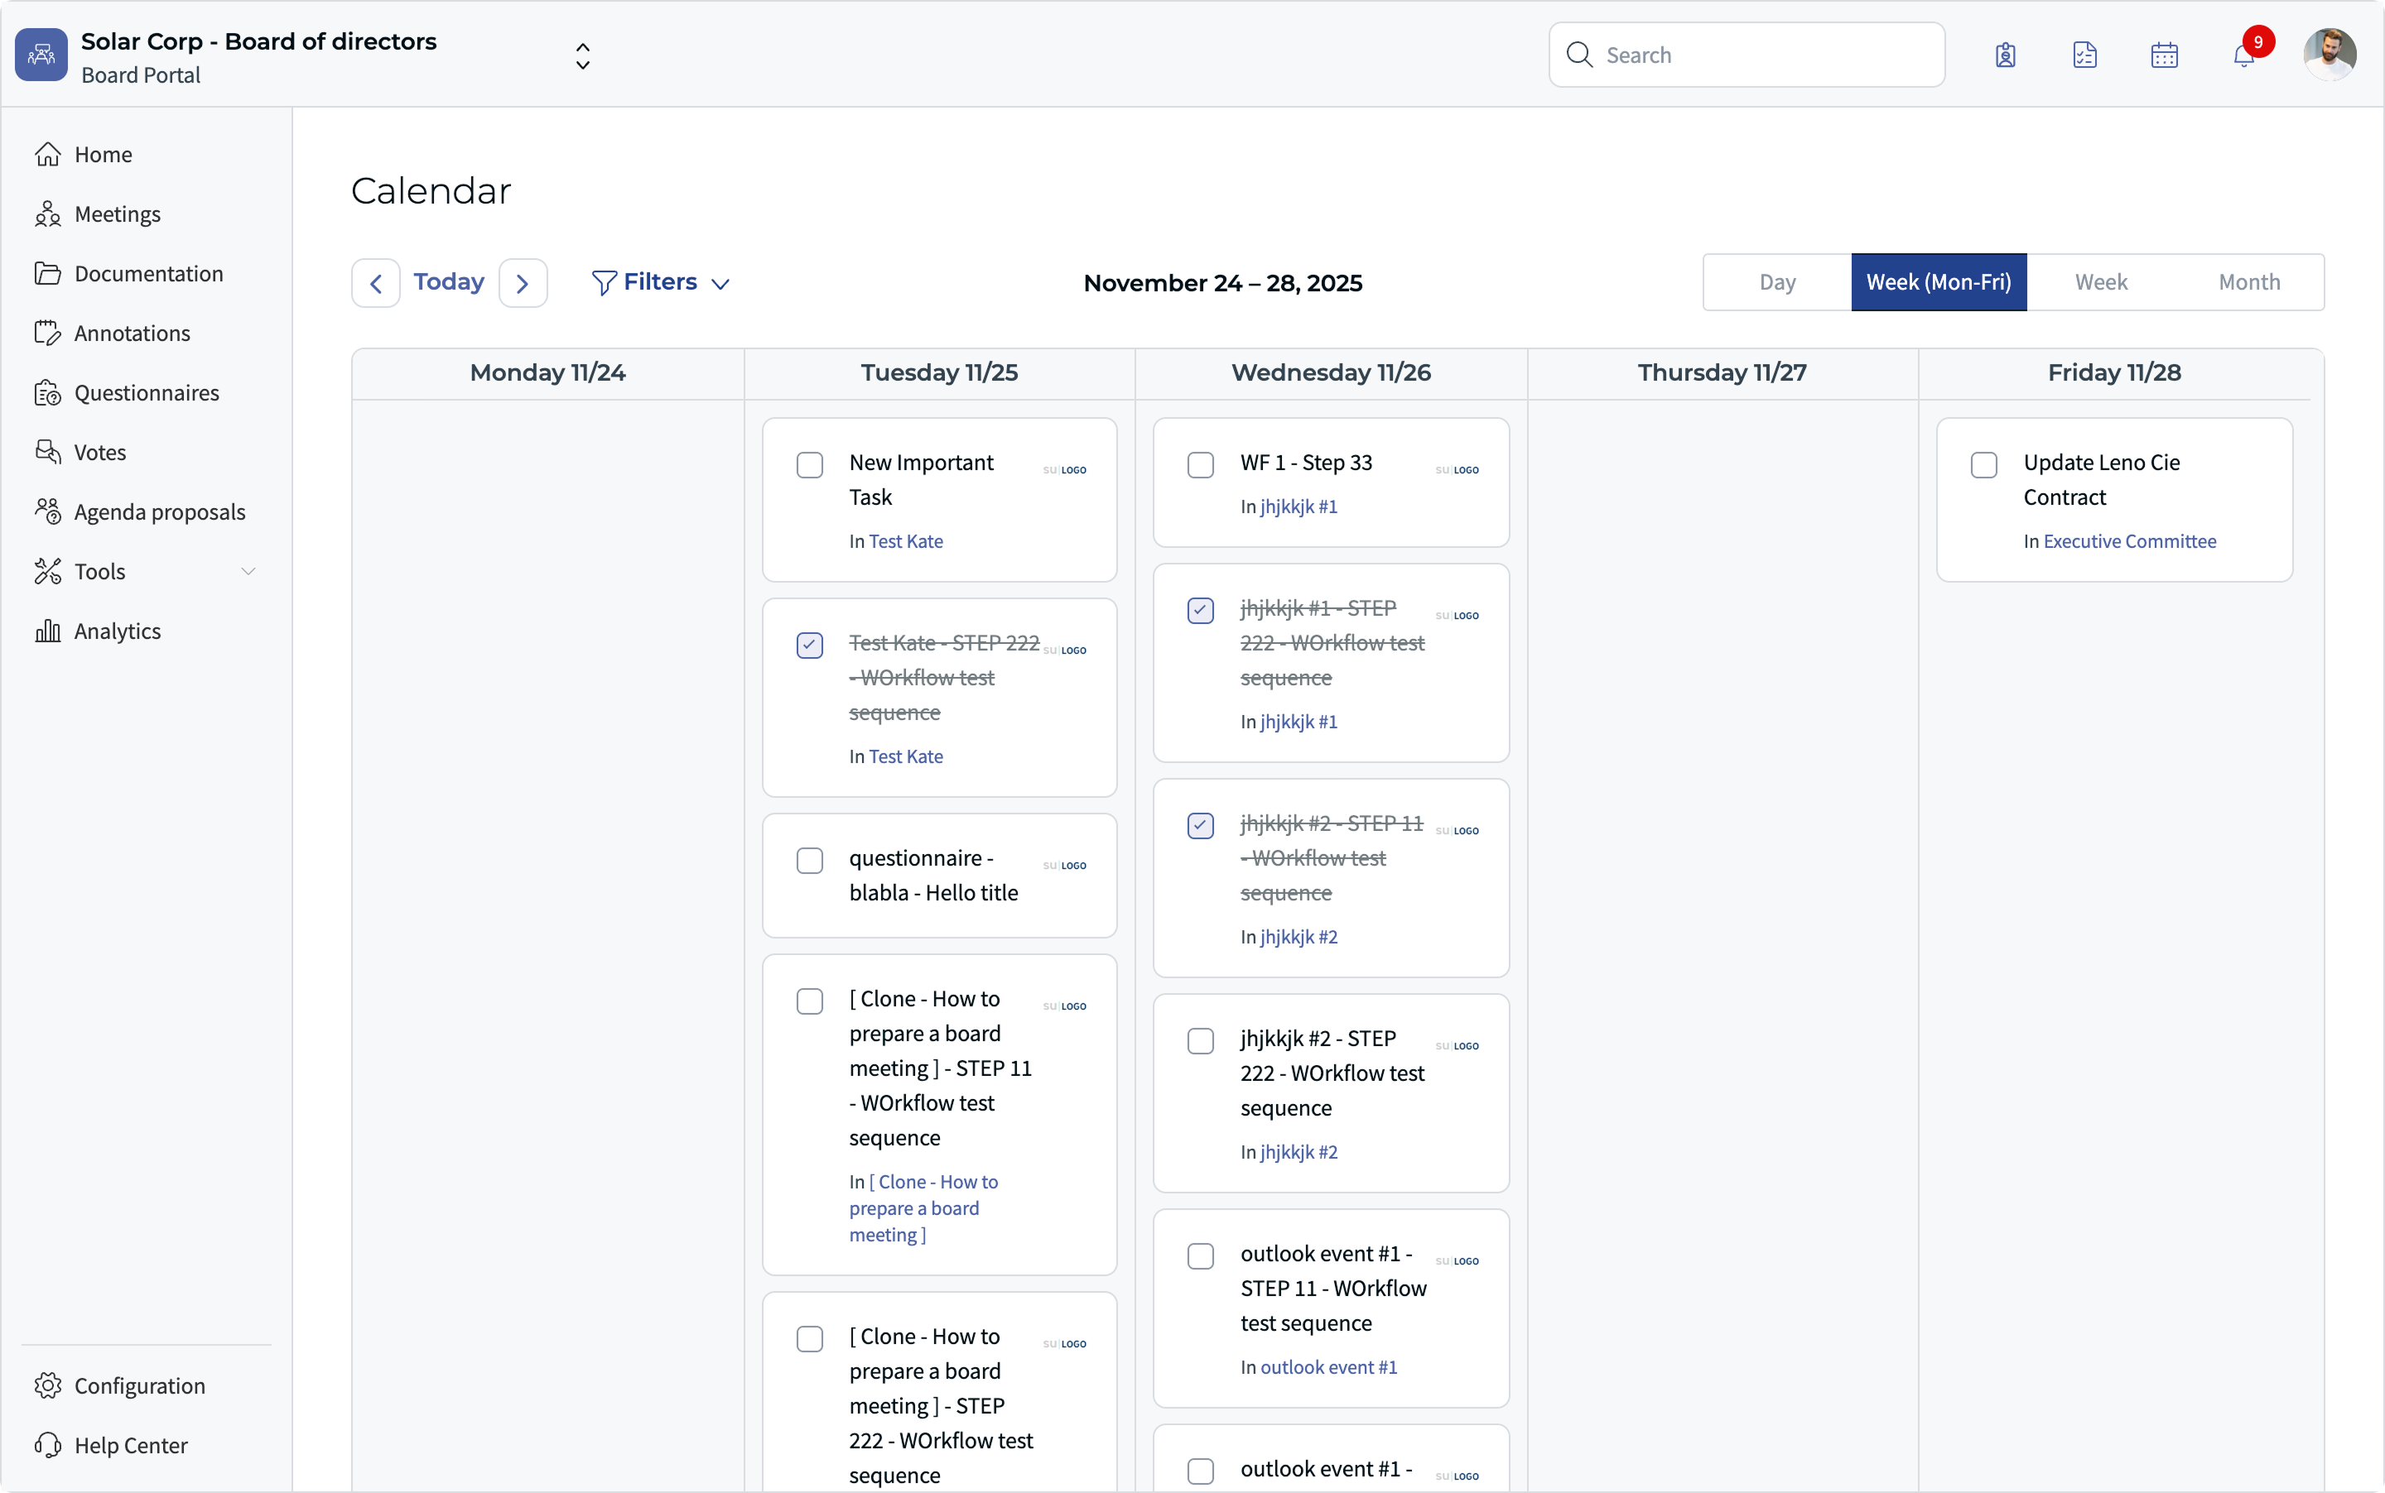Mark 'New Important Task' as complete

click(x=809, y=464)
